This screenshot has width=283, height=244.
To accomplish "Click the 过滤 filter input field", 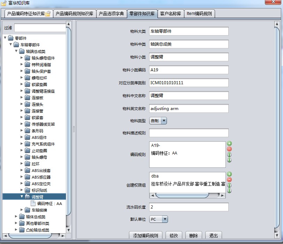I will coord(40,28).
